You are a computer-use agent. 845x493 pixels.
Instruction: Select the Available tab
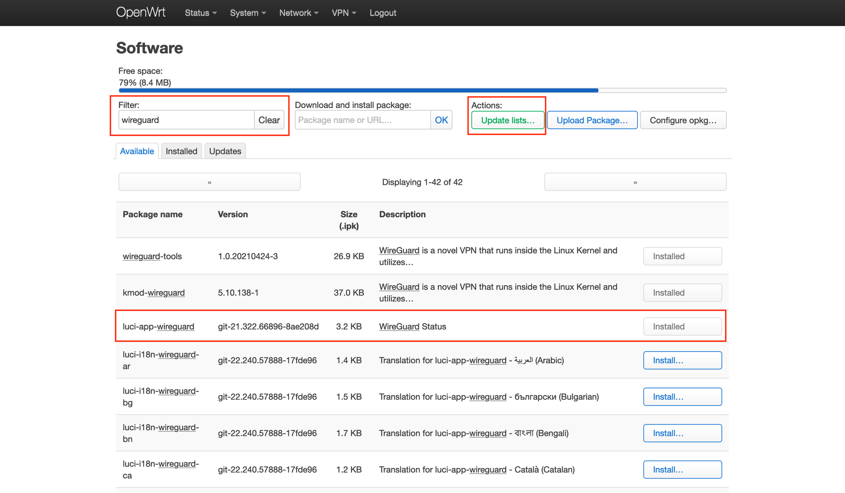pyautogui.click(x=137, y=151)
